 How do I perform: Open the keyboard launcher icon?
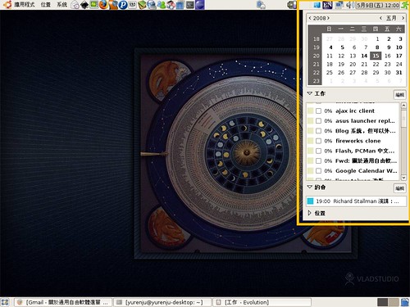(x=133, y=5)
